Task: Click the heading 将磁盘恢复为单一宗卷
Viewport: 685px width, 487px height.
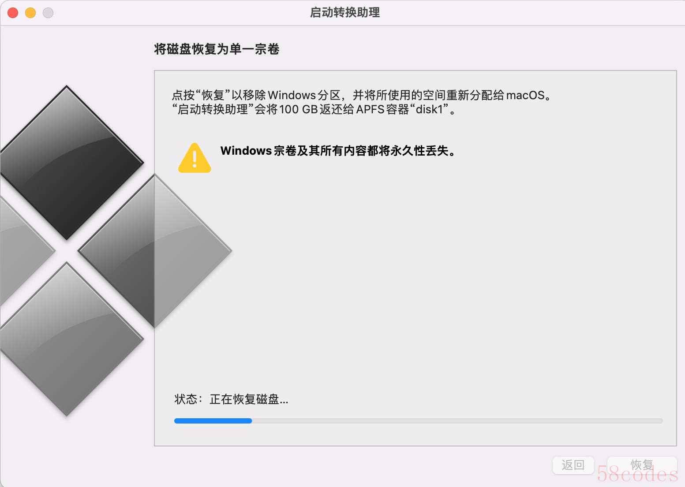Action: click(x=217, y=49)
